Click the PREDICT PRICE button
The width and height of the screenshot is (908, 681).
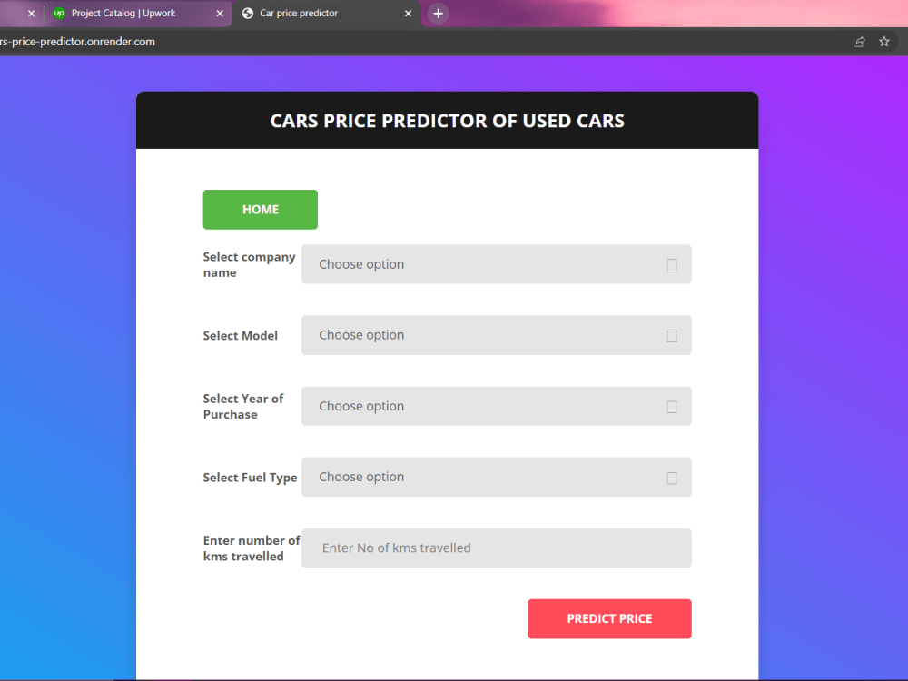coord(609,618)
